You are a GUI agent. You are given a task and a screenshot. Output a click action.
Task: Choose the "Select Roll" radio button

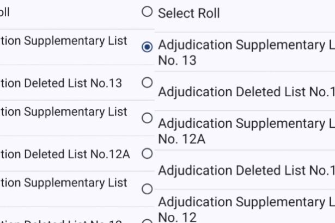[147, 11]
